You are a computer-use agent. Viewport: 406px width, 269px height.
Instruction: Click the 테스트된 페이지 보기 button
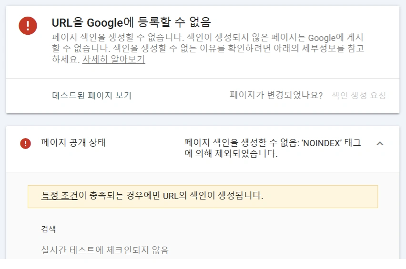[x=91, y=96]
